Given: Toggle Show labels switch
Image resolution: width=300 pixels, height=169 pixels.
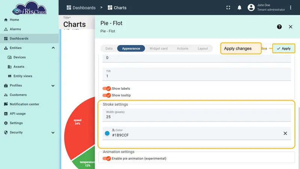Looking at the screenshot, I should click(x=106, y=89).
